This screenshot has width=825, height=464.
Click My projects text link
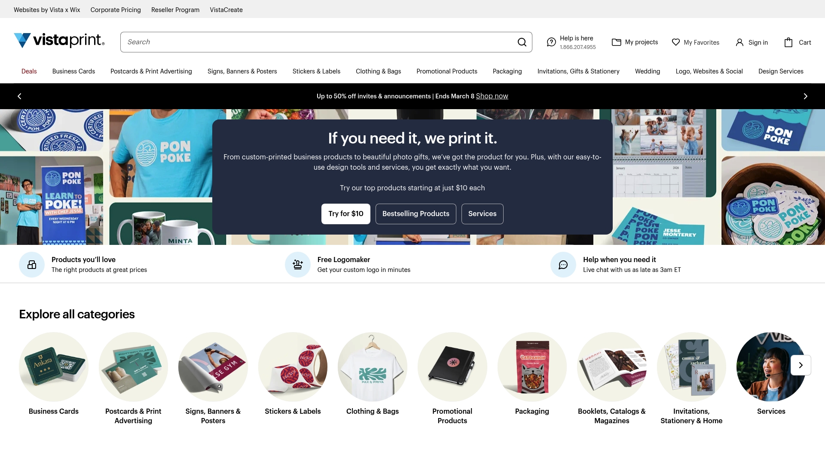[x=642, y=42]
